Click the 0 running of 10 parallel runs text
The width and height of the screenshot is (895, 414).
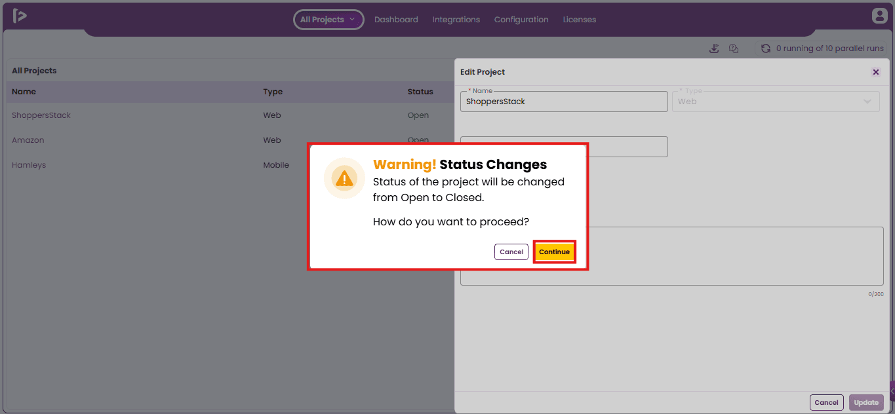point(830,48)
